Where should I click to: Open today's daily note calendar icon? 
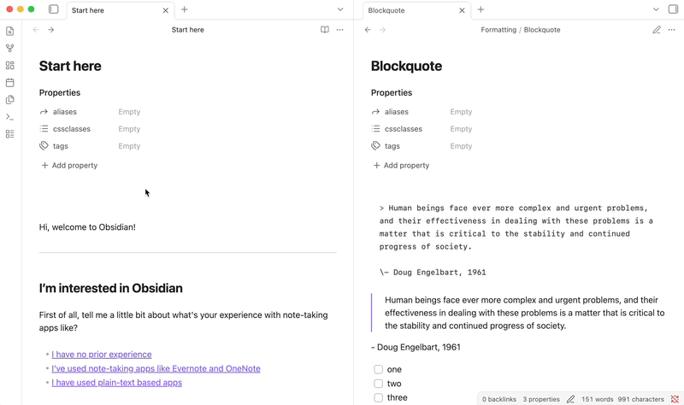click(x=9, y=83)
